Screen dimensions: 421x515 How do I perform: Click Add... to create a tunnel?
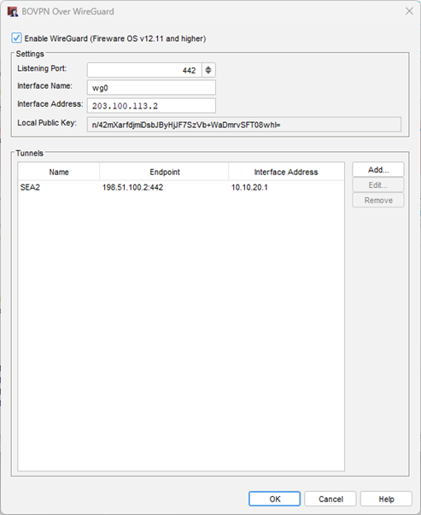point(378,170)
